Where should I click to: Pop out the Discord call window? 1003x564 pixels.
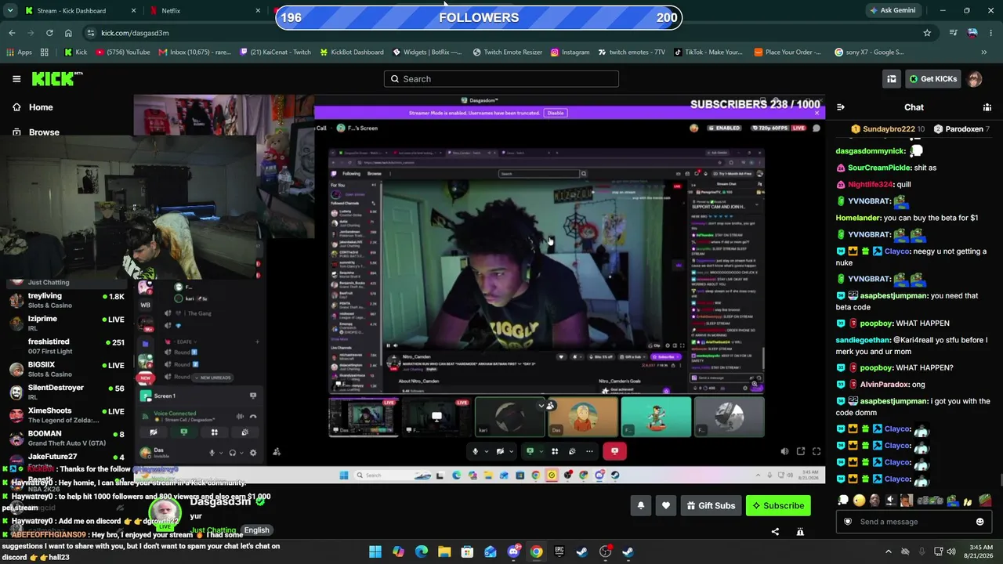[800, 451]
